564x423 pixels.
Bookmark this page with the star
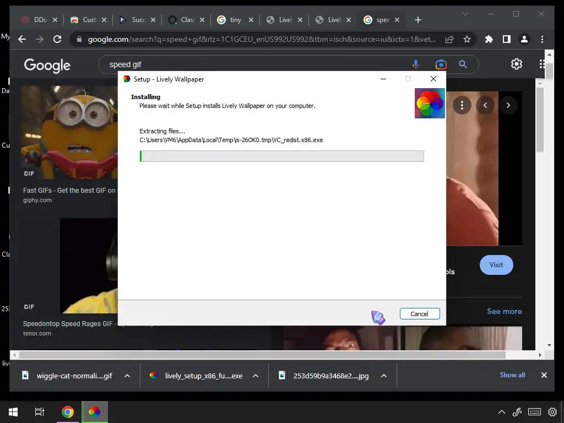[x=467, y=39]
